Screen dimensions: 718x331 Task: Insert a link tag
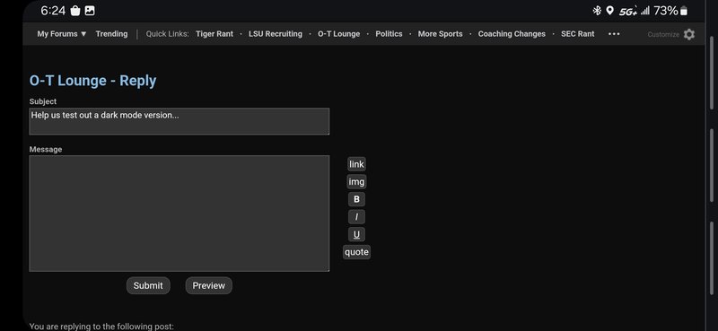point(356,164)
